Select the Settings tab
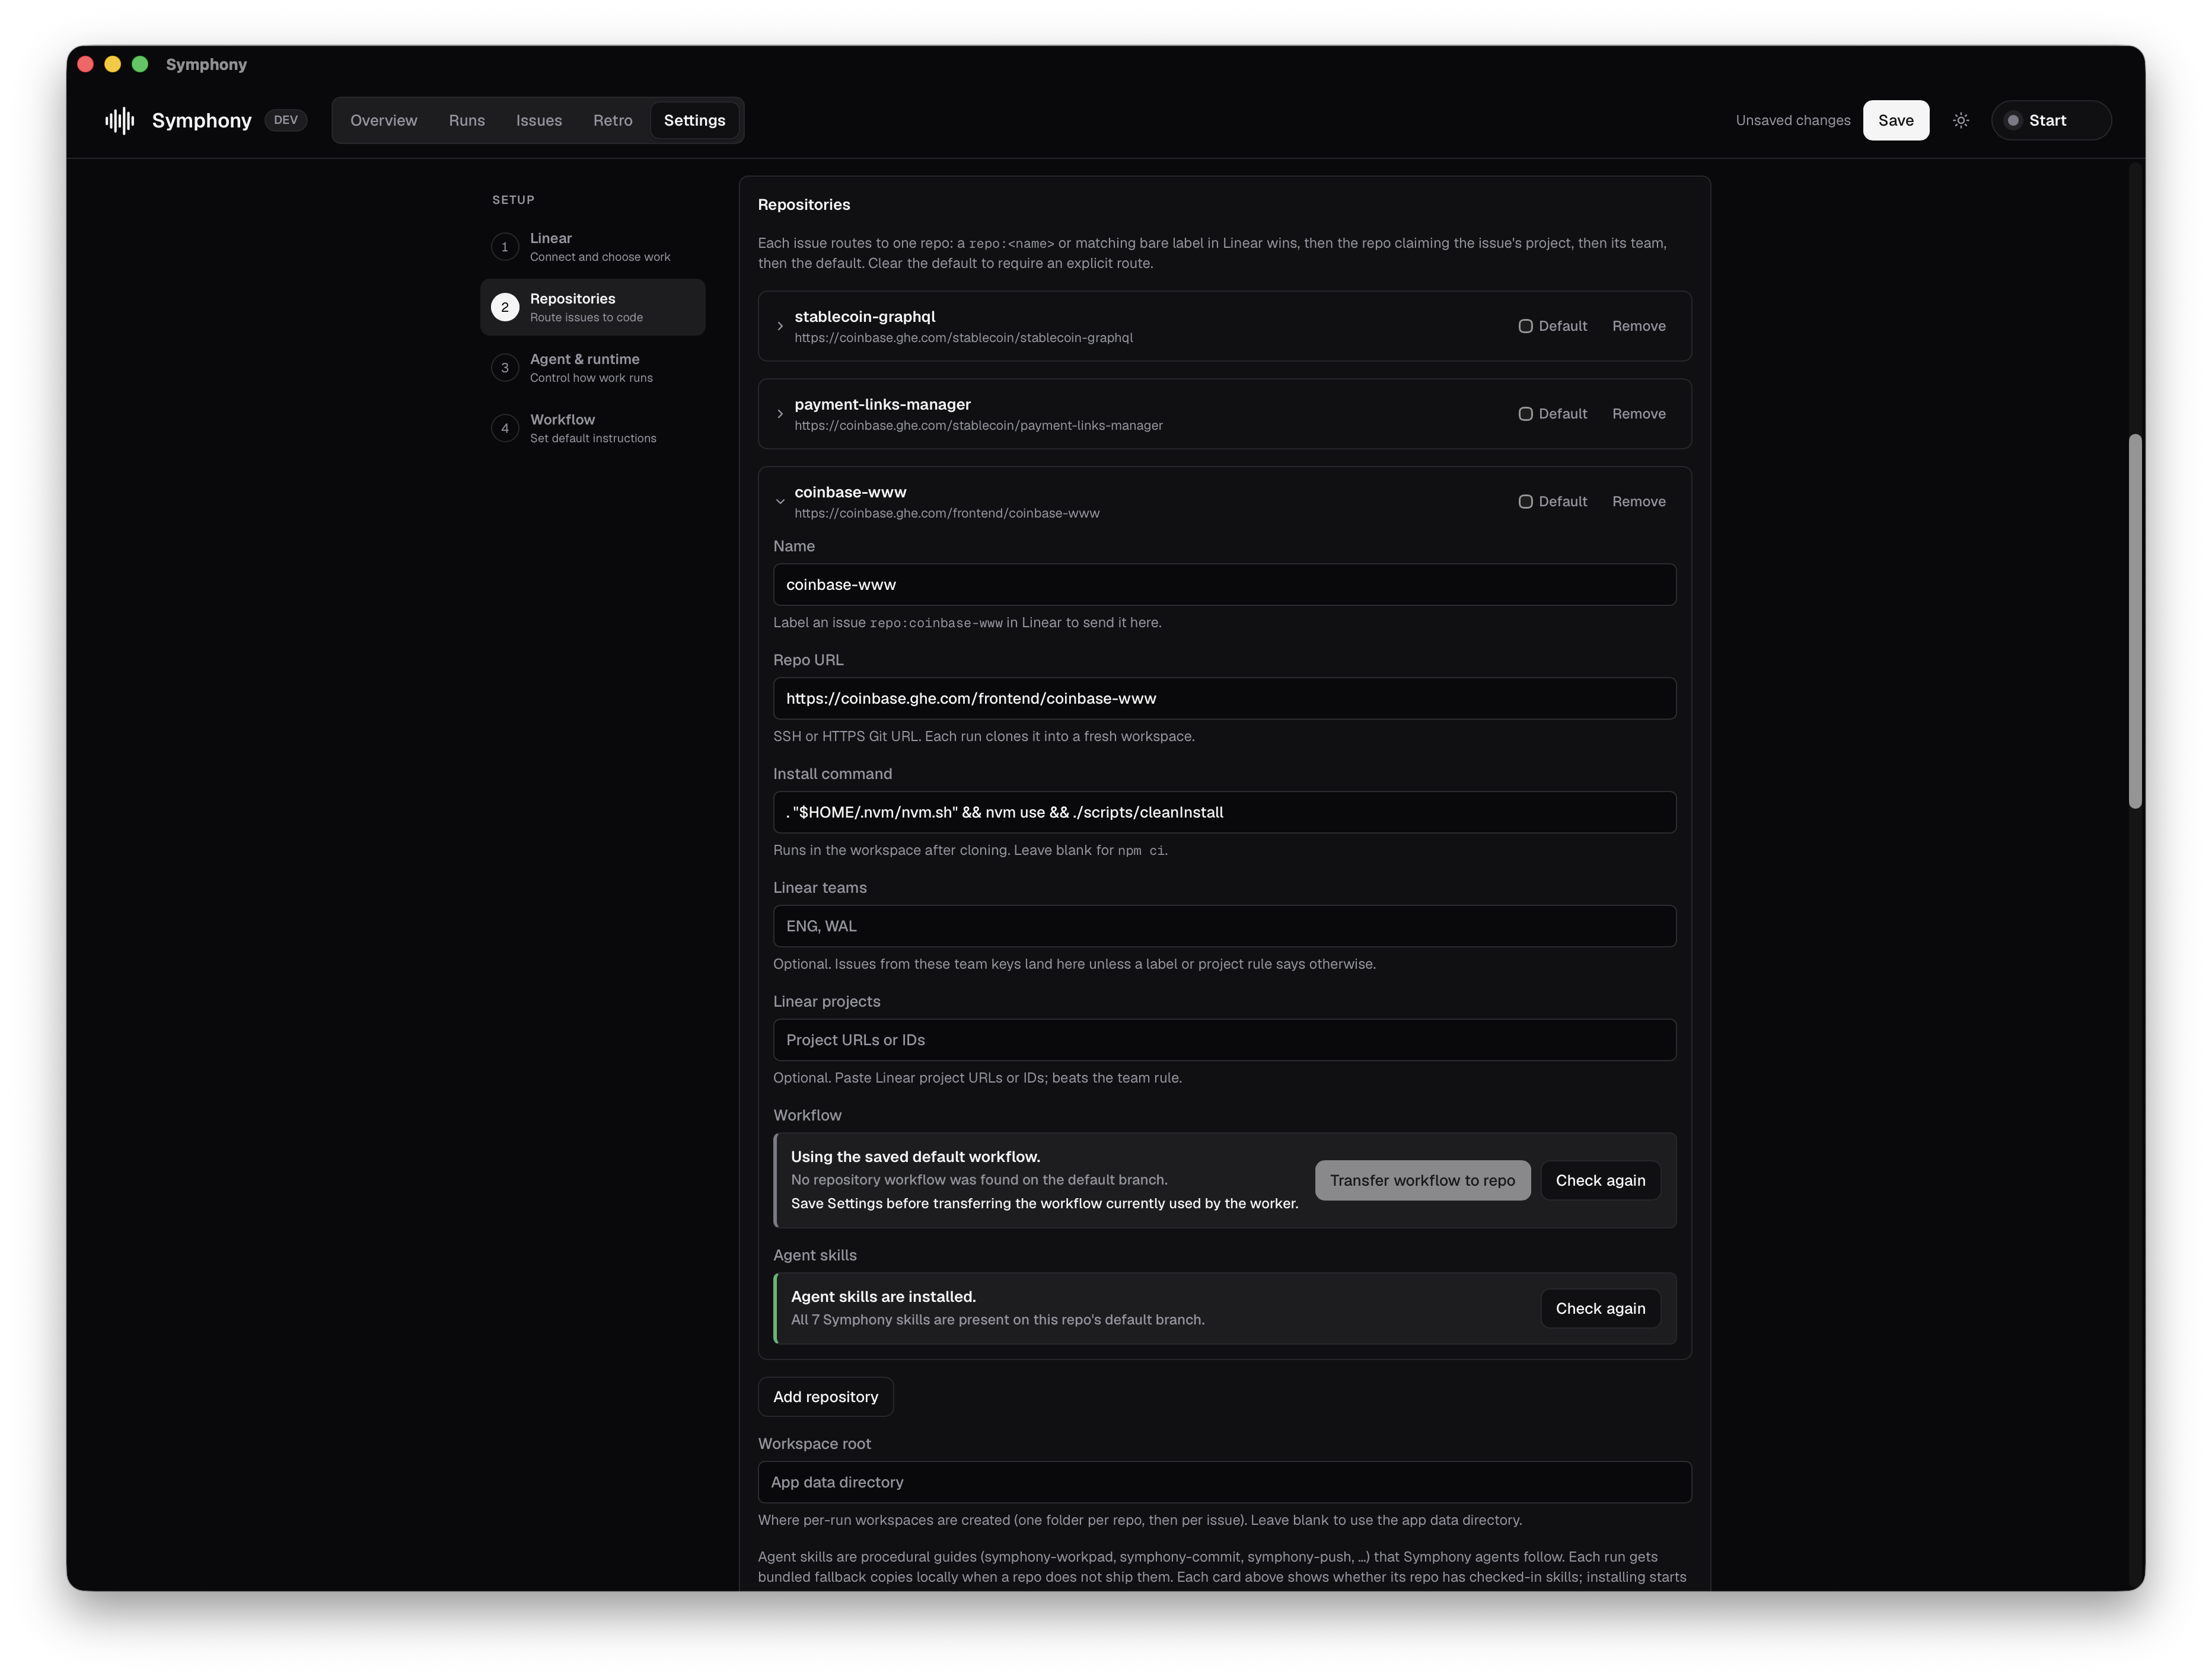The height and width of the screenshot is (1679, 2212). [695, 120]
